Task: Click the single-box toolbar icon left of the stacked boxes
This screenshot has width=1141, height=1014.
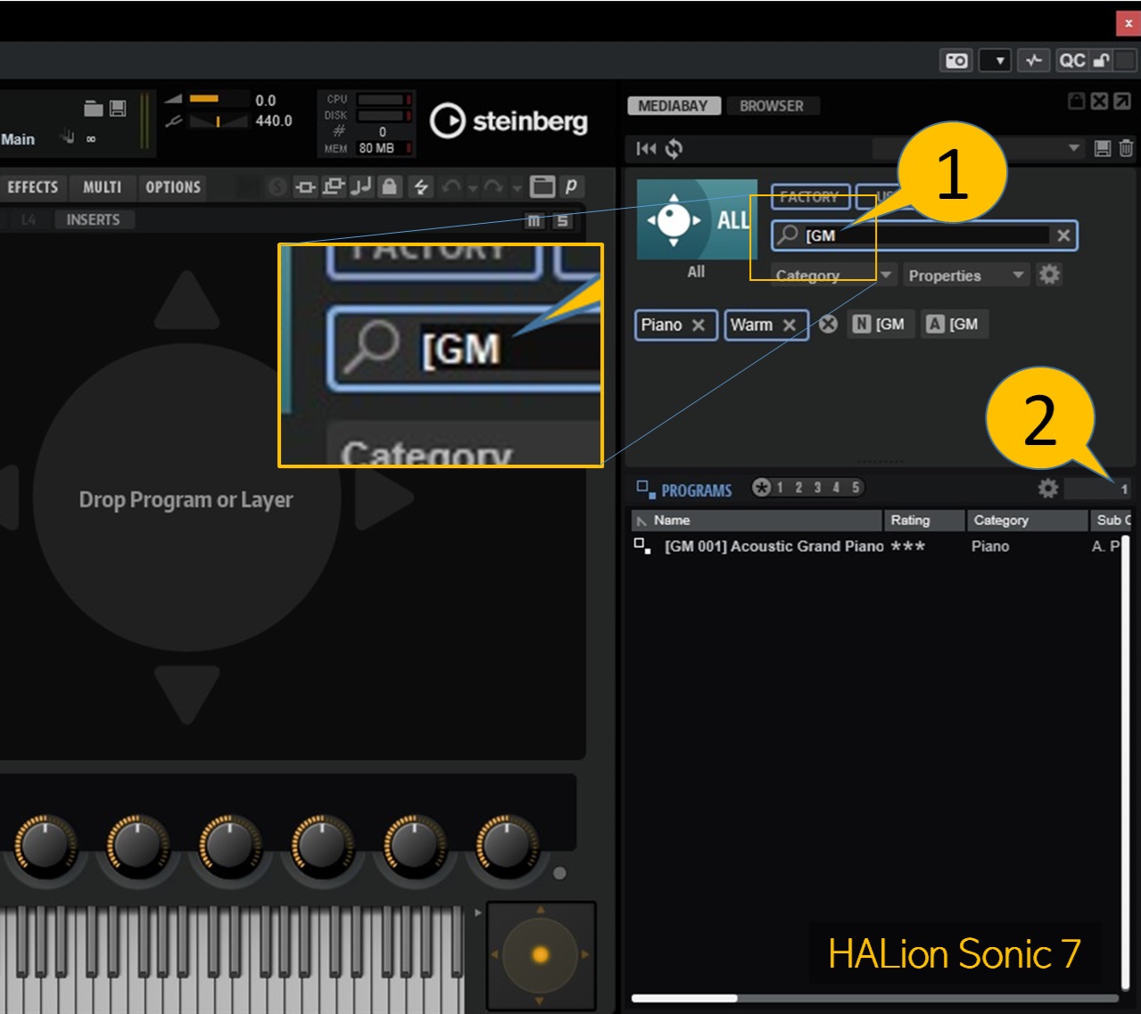Action: [x=305, y=186]
